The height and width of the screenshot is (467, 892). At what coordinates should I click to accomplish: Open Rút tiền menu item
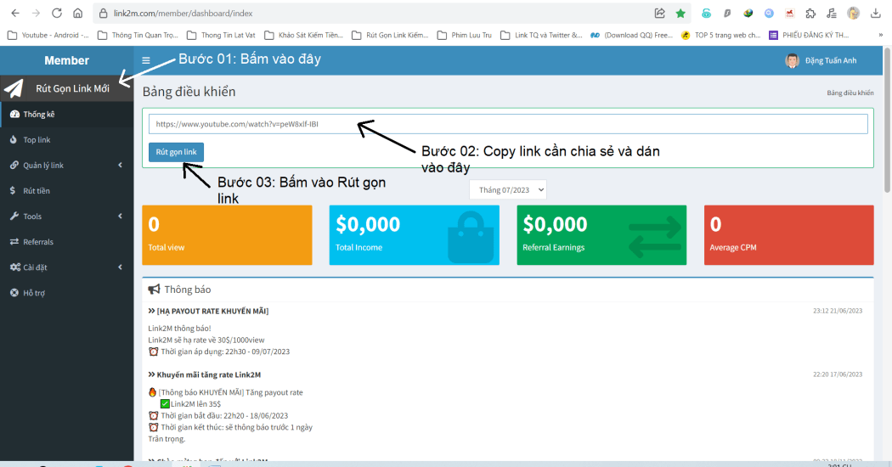[x=67, y=190]
